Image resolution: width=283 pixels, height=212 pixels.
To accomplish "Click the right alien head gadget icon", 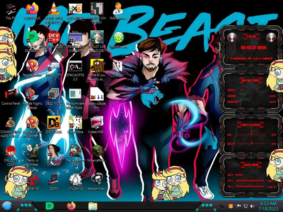I will click(x=271, y=38).
